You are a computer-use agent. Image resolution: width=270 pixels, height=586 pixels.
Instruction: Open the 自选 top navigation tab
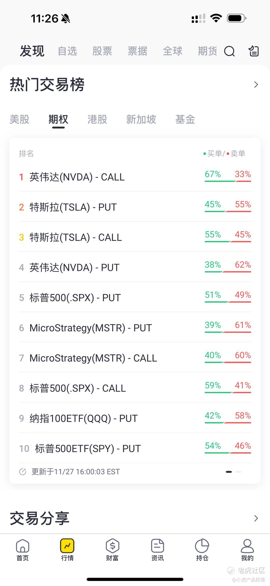click(x=67, y=51)
